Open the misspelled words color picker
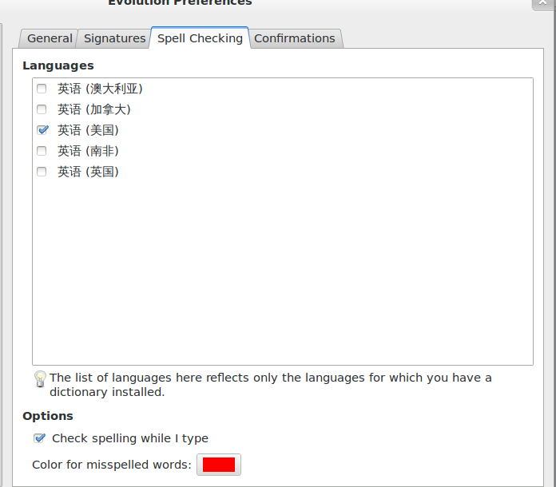This screenshot has width=556, height=487. [219, 465]
